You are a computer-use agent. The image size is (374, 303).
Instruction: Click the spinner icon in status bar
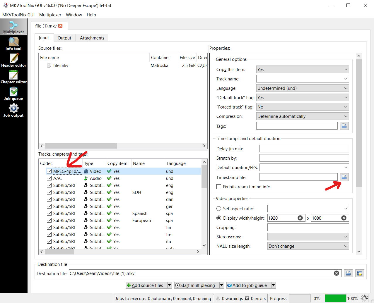click(364, 298)
